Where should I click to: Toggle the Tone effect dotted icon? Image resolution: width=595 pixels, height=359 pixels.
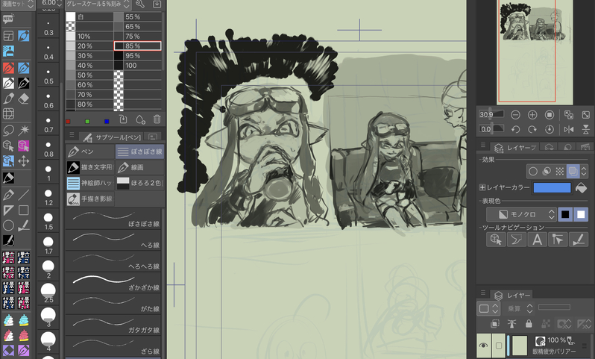click(560, 172)
